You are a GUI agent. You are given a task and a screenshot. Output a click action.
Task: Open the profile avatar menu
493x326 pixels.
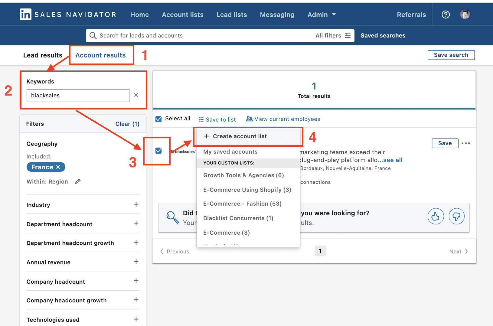click(465, 14)
